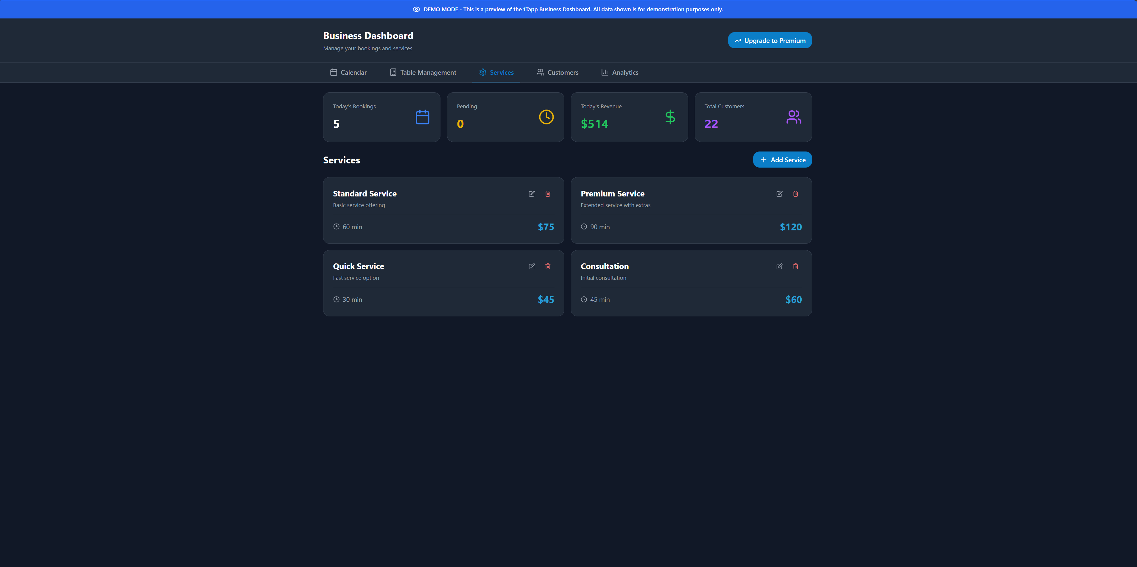1137x567 pixels.
Task: Delete the Quick Service entry
Action: click(548, 266)
